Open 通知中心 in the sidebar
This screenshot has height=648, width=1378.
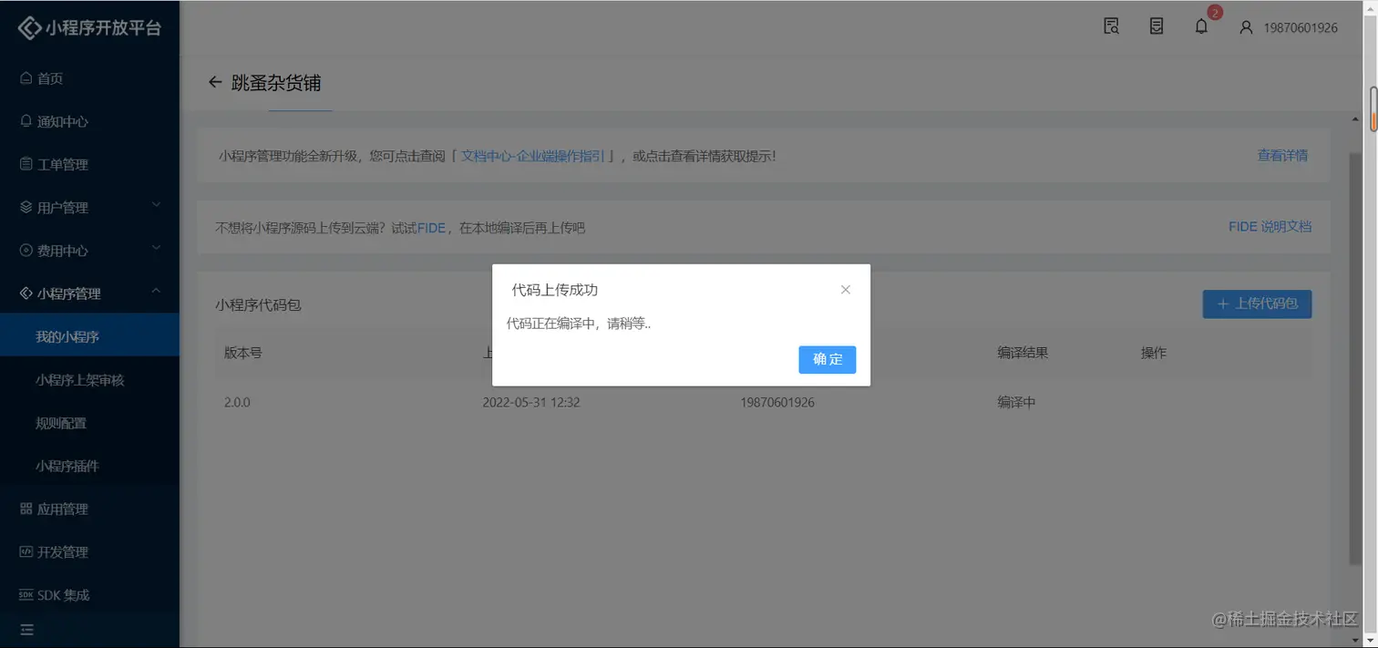click(89, 121)
